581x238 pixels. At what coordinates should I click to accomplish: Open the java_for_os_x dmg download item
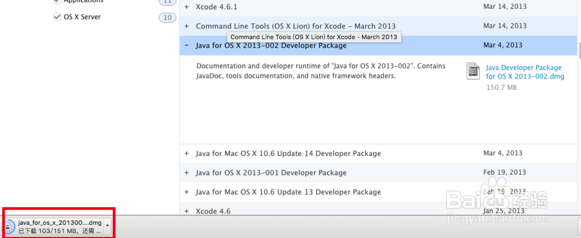click(x=58, y=222)
